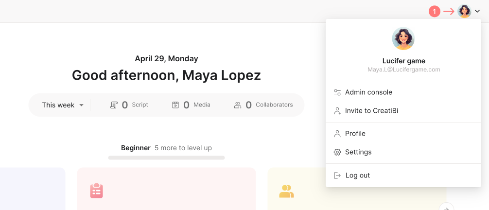The image size is (489, 210).
Task: Collapse the account menu chevron
Action: [x=477, y=11]
